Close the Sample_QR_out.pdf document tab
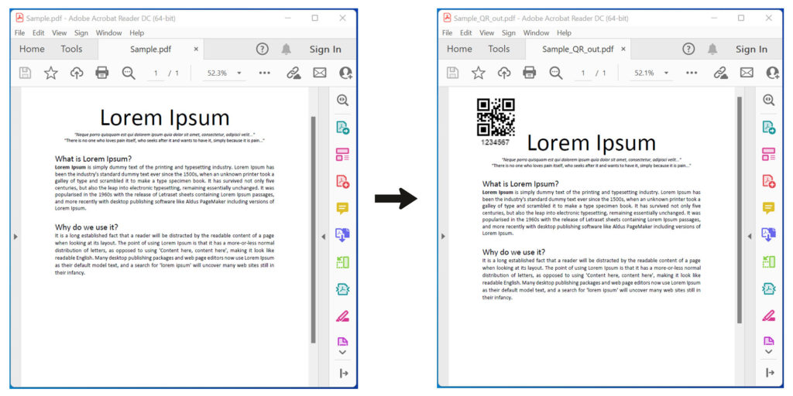Screen dimensions: 793x396 (x=623, y=49)
